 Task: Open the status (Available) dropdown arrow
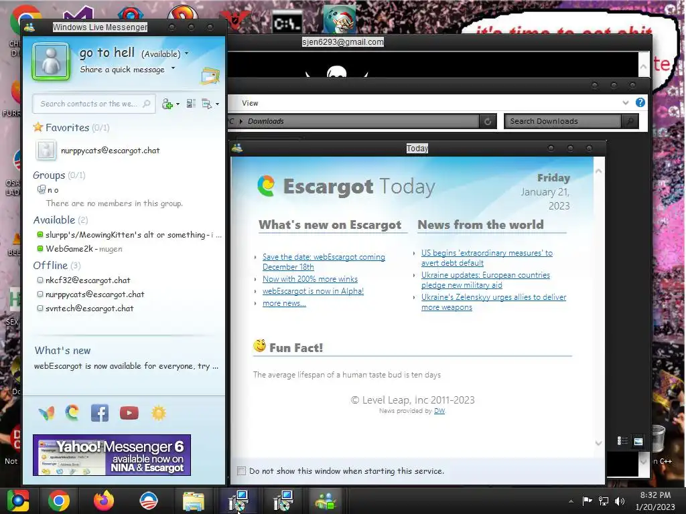[x=187, y=54]
